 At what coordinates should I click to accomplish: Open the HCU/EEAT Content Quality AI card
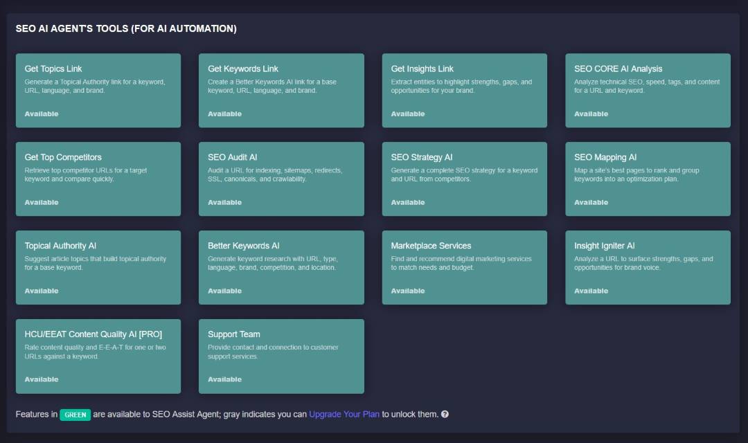tap(98, 356)
